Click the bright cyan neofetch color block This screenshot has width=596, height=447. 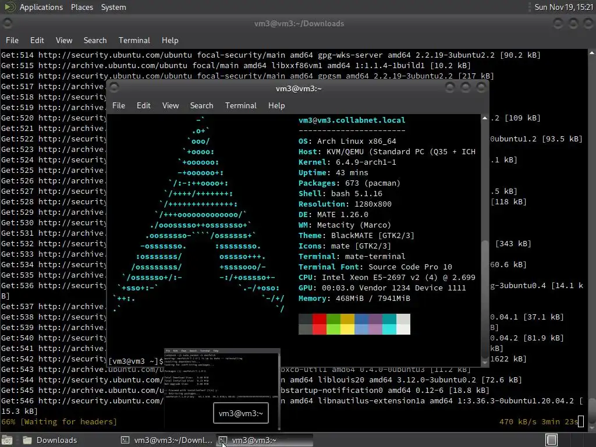tap(389, 329)
